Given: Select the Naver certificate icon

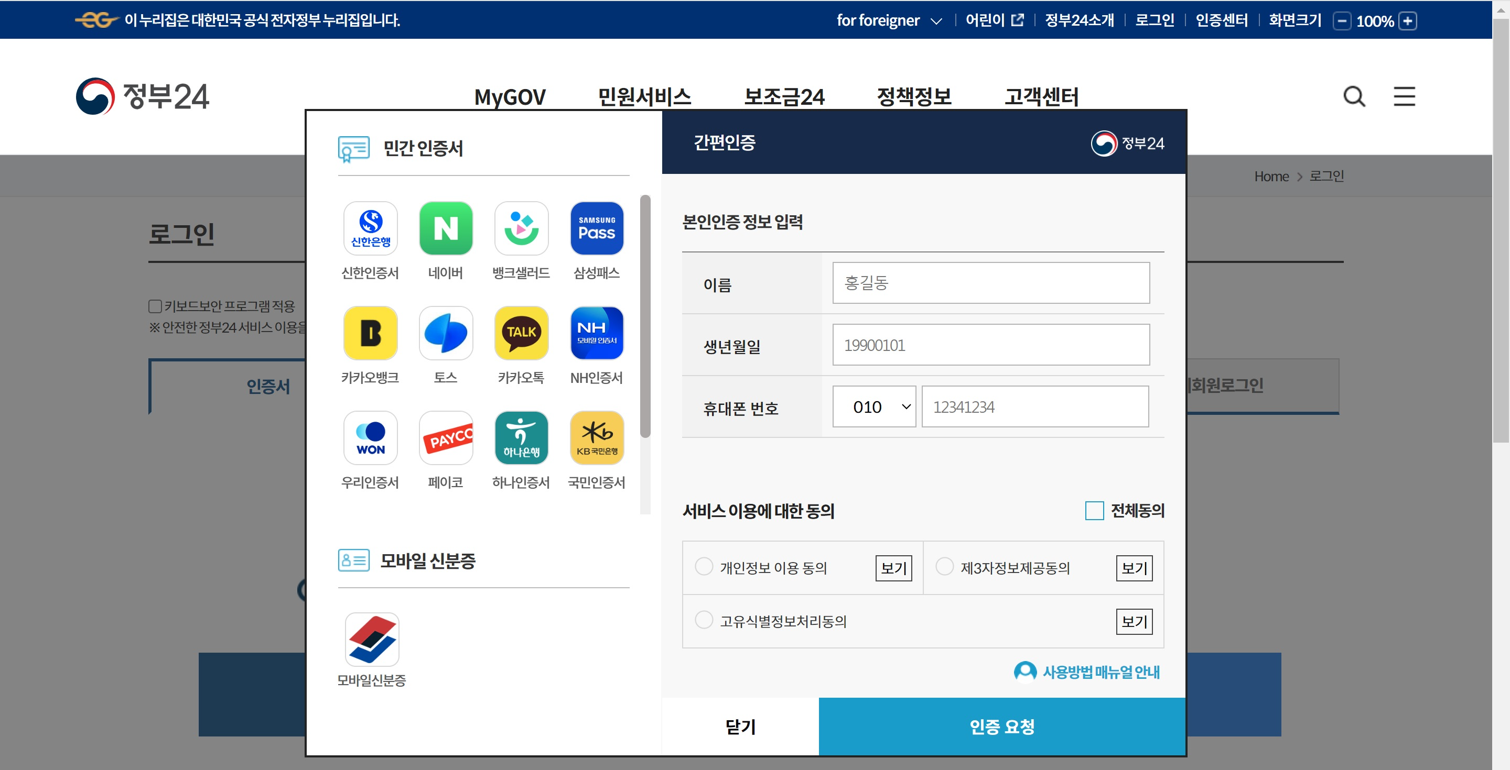Looking at the screenshot, I should point(446,228).
